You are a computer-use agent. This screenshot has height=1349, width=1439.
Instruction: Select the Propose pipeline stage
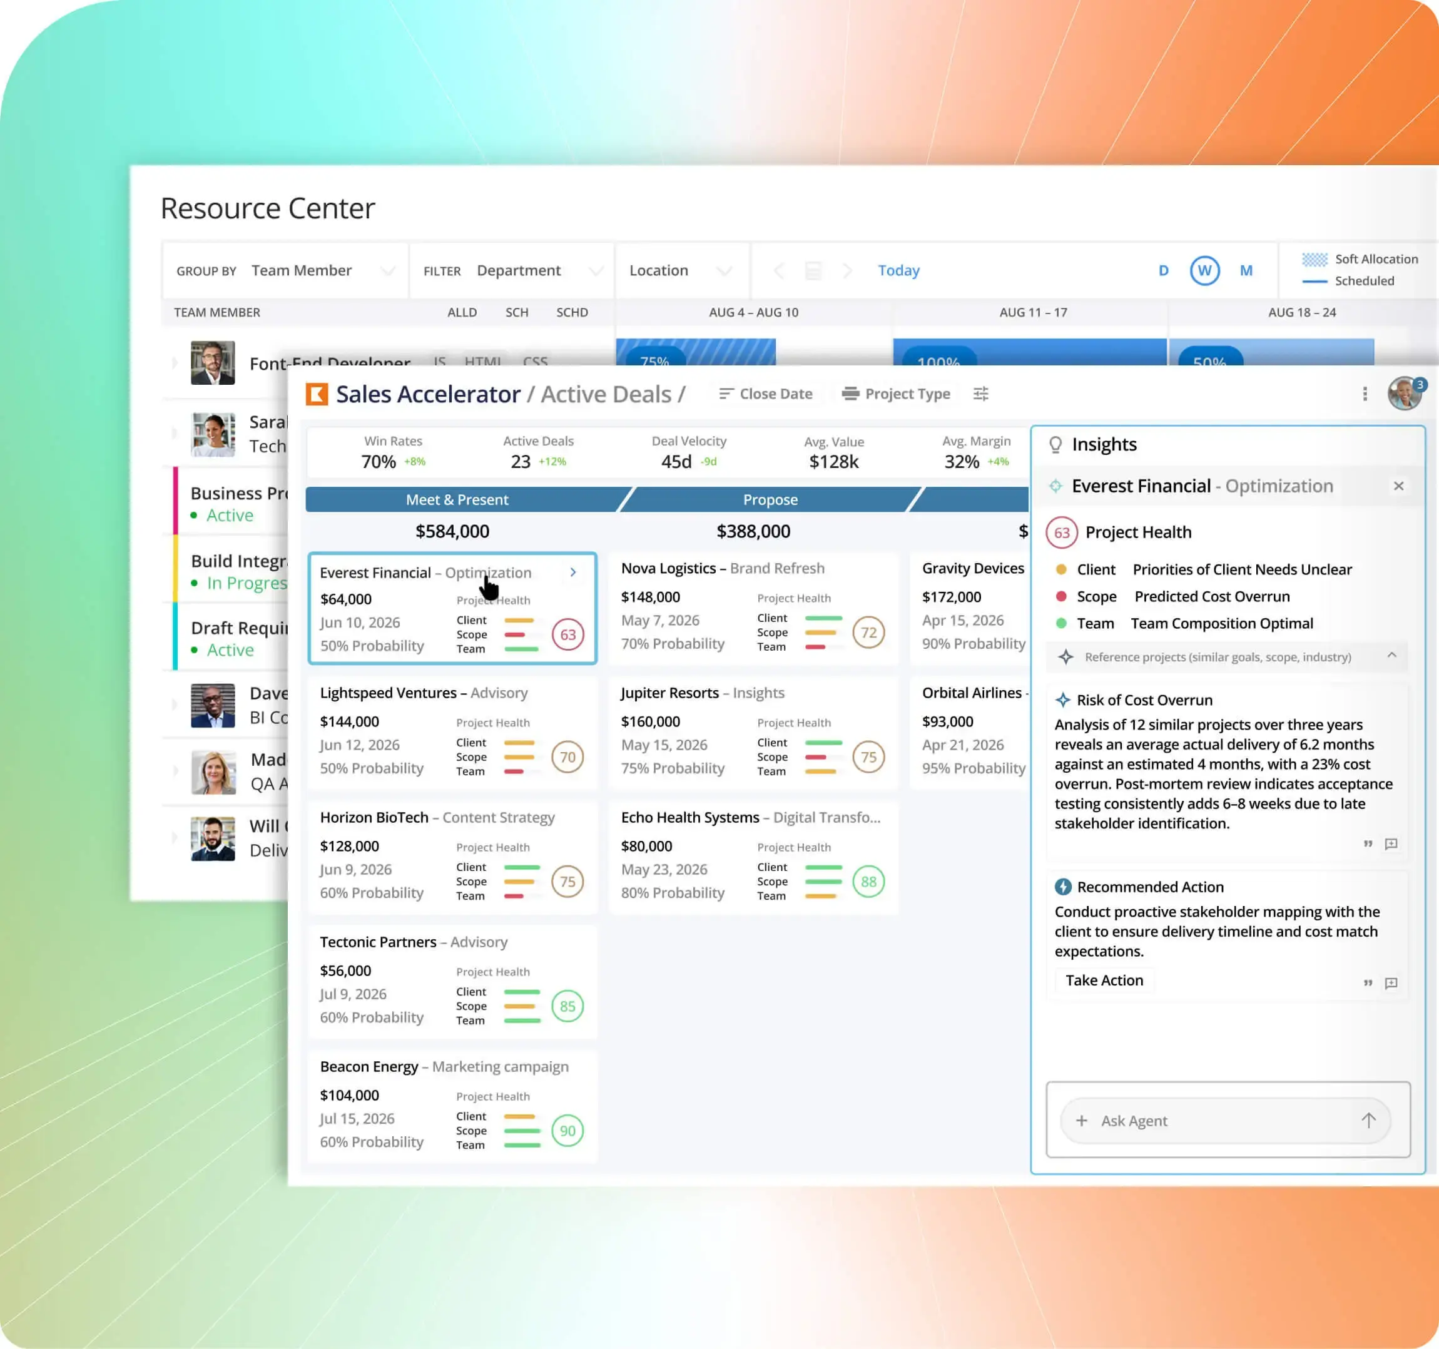pos(770,499)
